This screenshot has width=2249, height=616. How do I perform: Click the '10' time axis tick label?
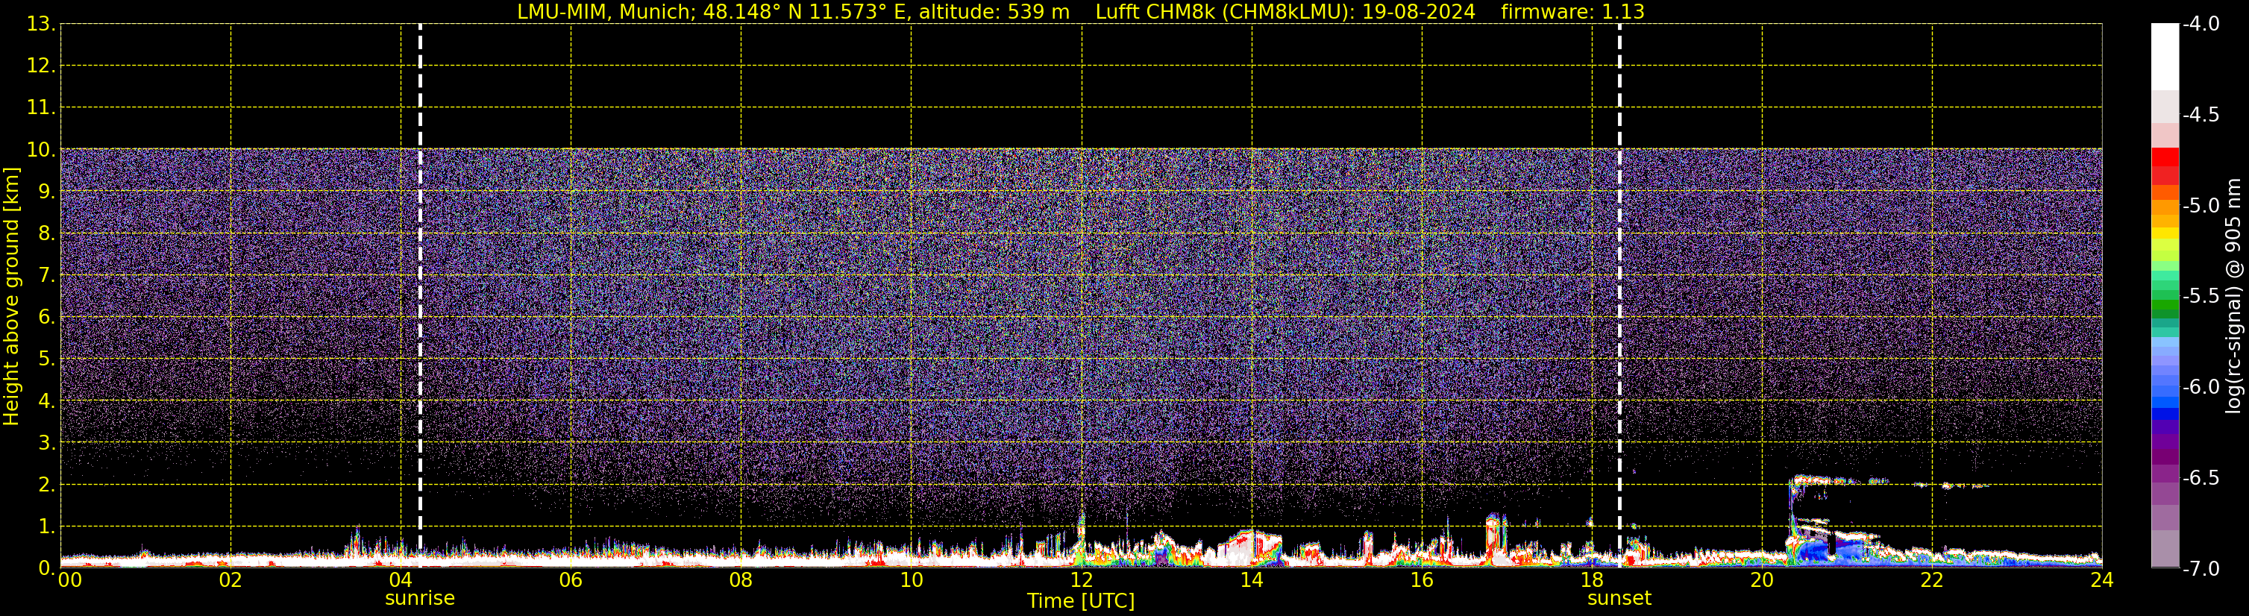[912, 580]
